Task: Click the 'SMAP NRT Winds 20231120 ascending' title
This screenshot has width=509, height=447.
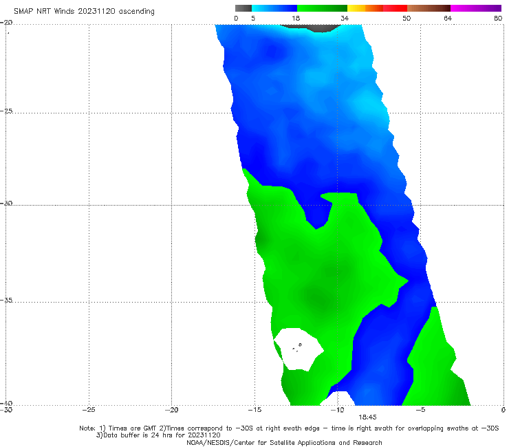Action: pyautogui.click(x=84, y=12)
